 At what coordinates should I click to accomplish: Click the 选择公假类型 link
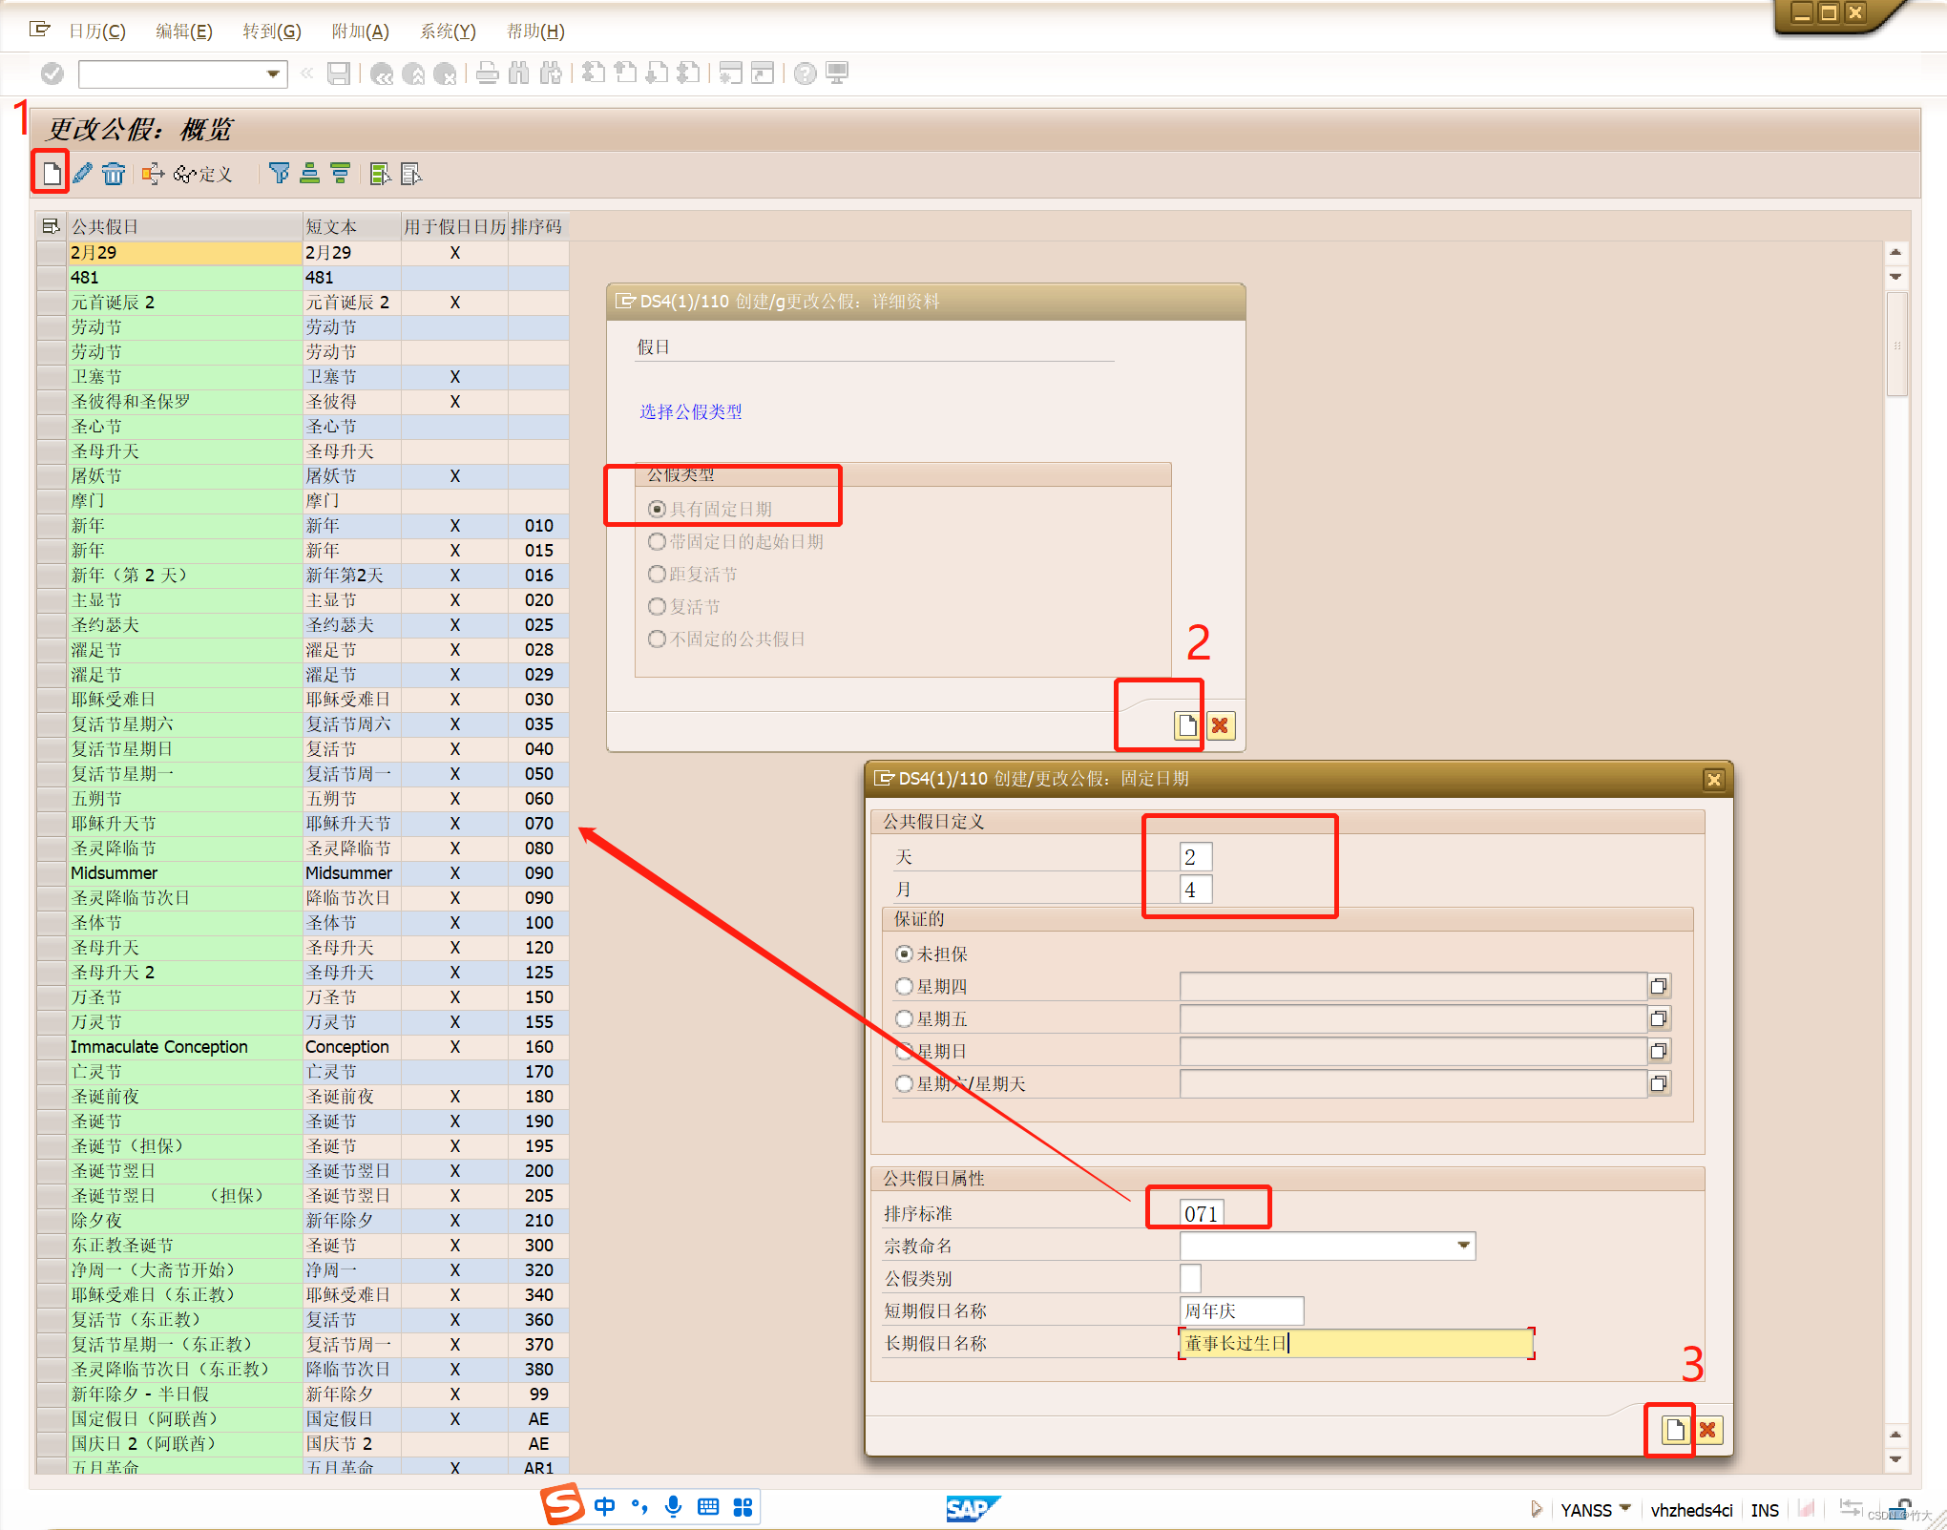[x=690, y=411]
